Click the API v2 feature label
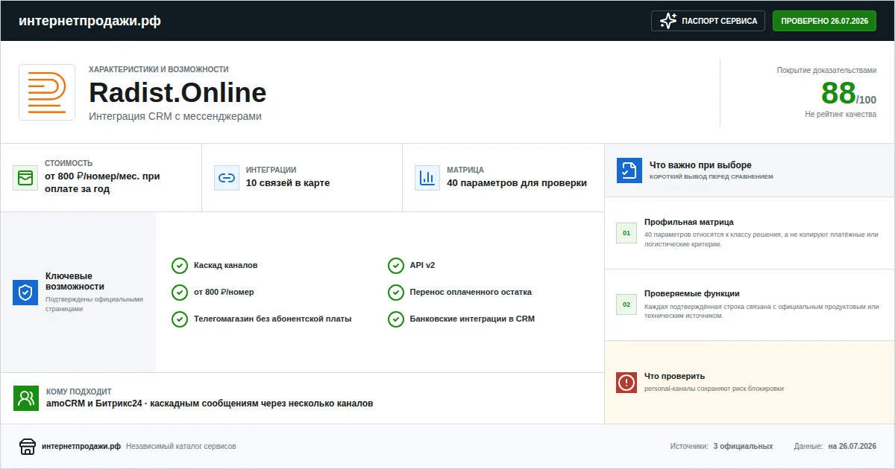Screen dimensions: 895x469 click(x=423, y=265)
